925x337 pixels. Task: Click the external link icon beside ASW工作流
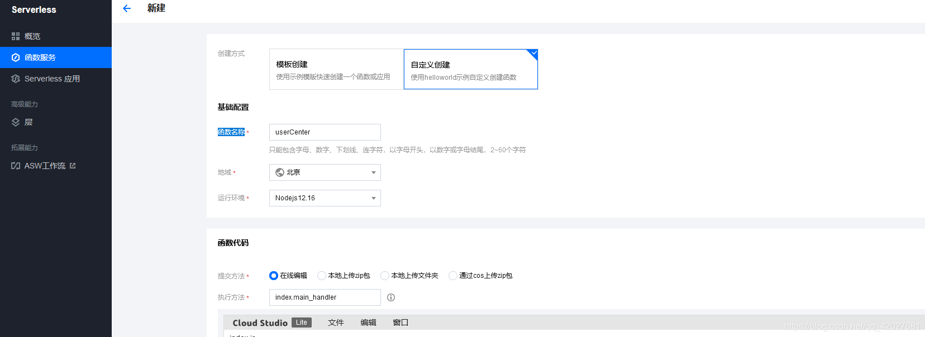pyautogui.click(x=73, y=166)
